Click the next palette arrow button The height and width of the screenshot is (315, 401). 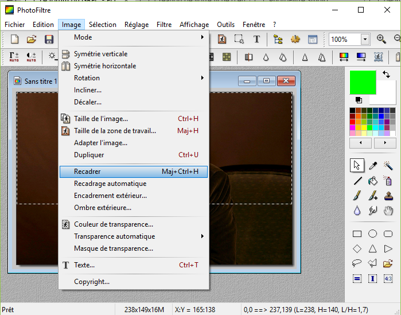(385, 143)
